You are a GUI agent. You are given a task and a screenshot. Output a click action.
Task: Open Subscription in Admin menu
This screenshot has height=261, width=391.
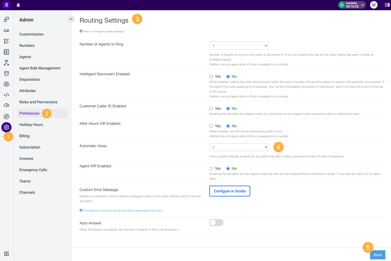30,147
